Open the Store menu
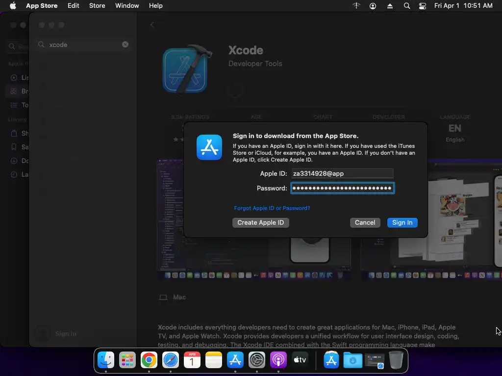502x376 pixels. click(x=97, y=6)
